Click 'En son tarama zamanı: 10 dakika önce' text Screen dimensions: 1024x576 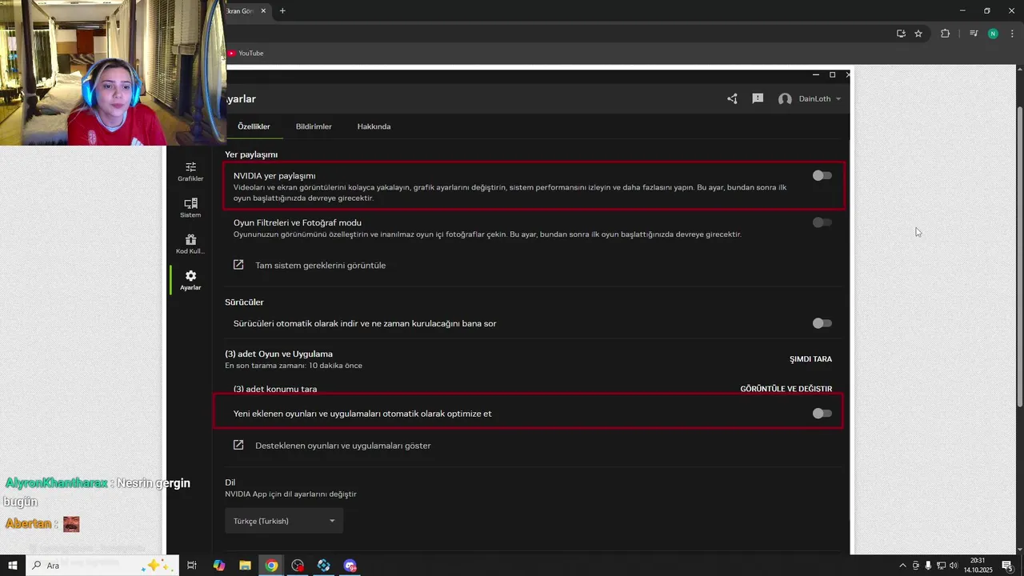click(x=294, y=366)
